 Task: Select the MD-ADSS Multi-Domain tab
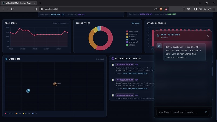click(x=19, y=3)
